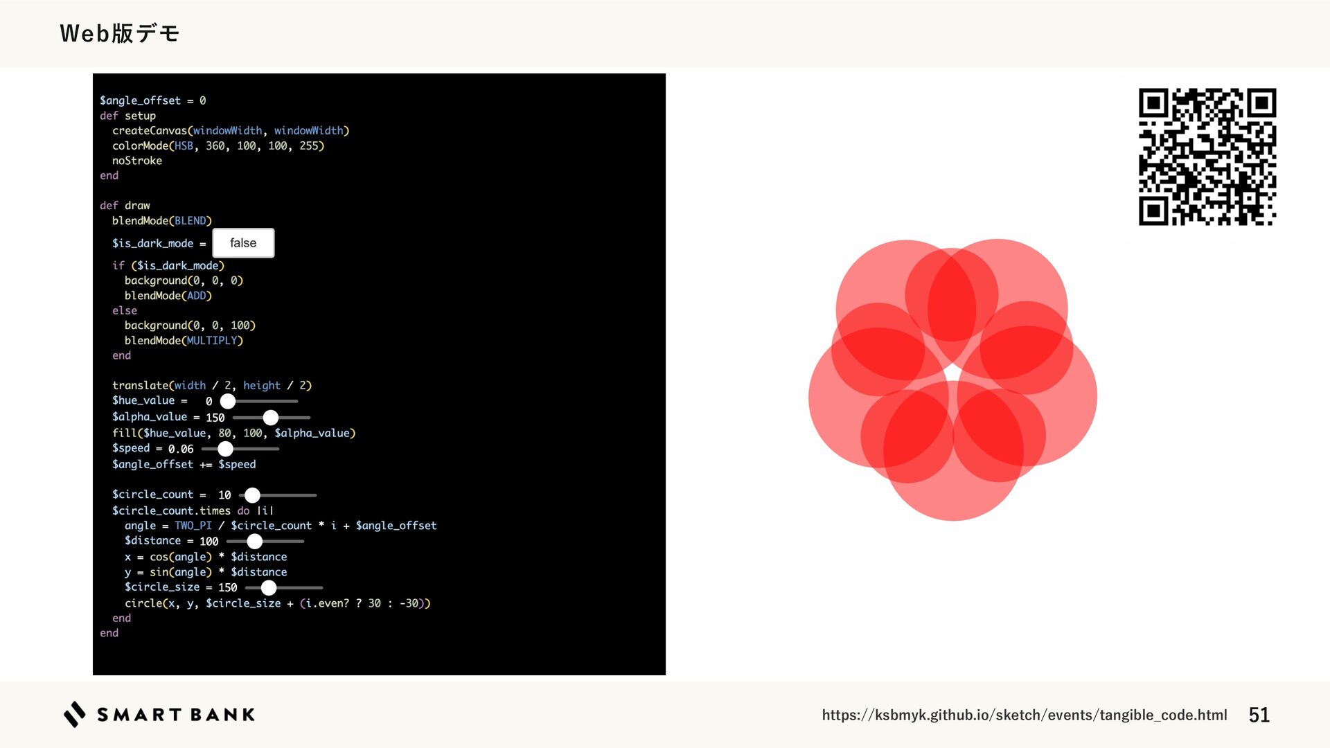The height and width of the screenshot is (748, 1330).
Task: Click the QR code image
Action: click(1207, 157)
